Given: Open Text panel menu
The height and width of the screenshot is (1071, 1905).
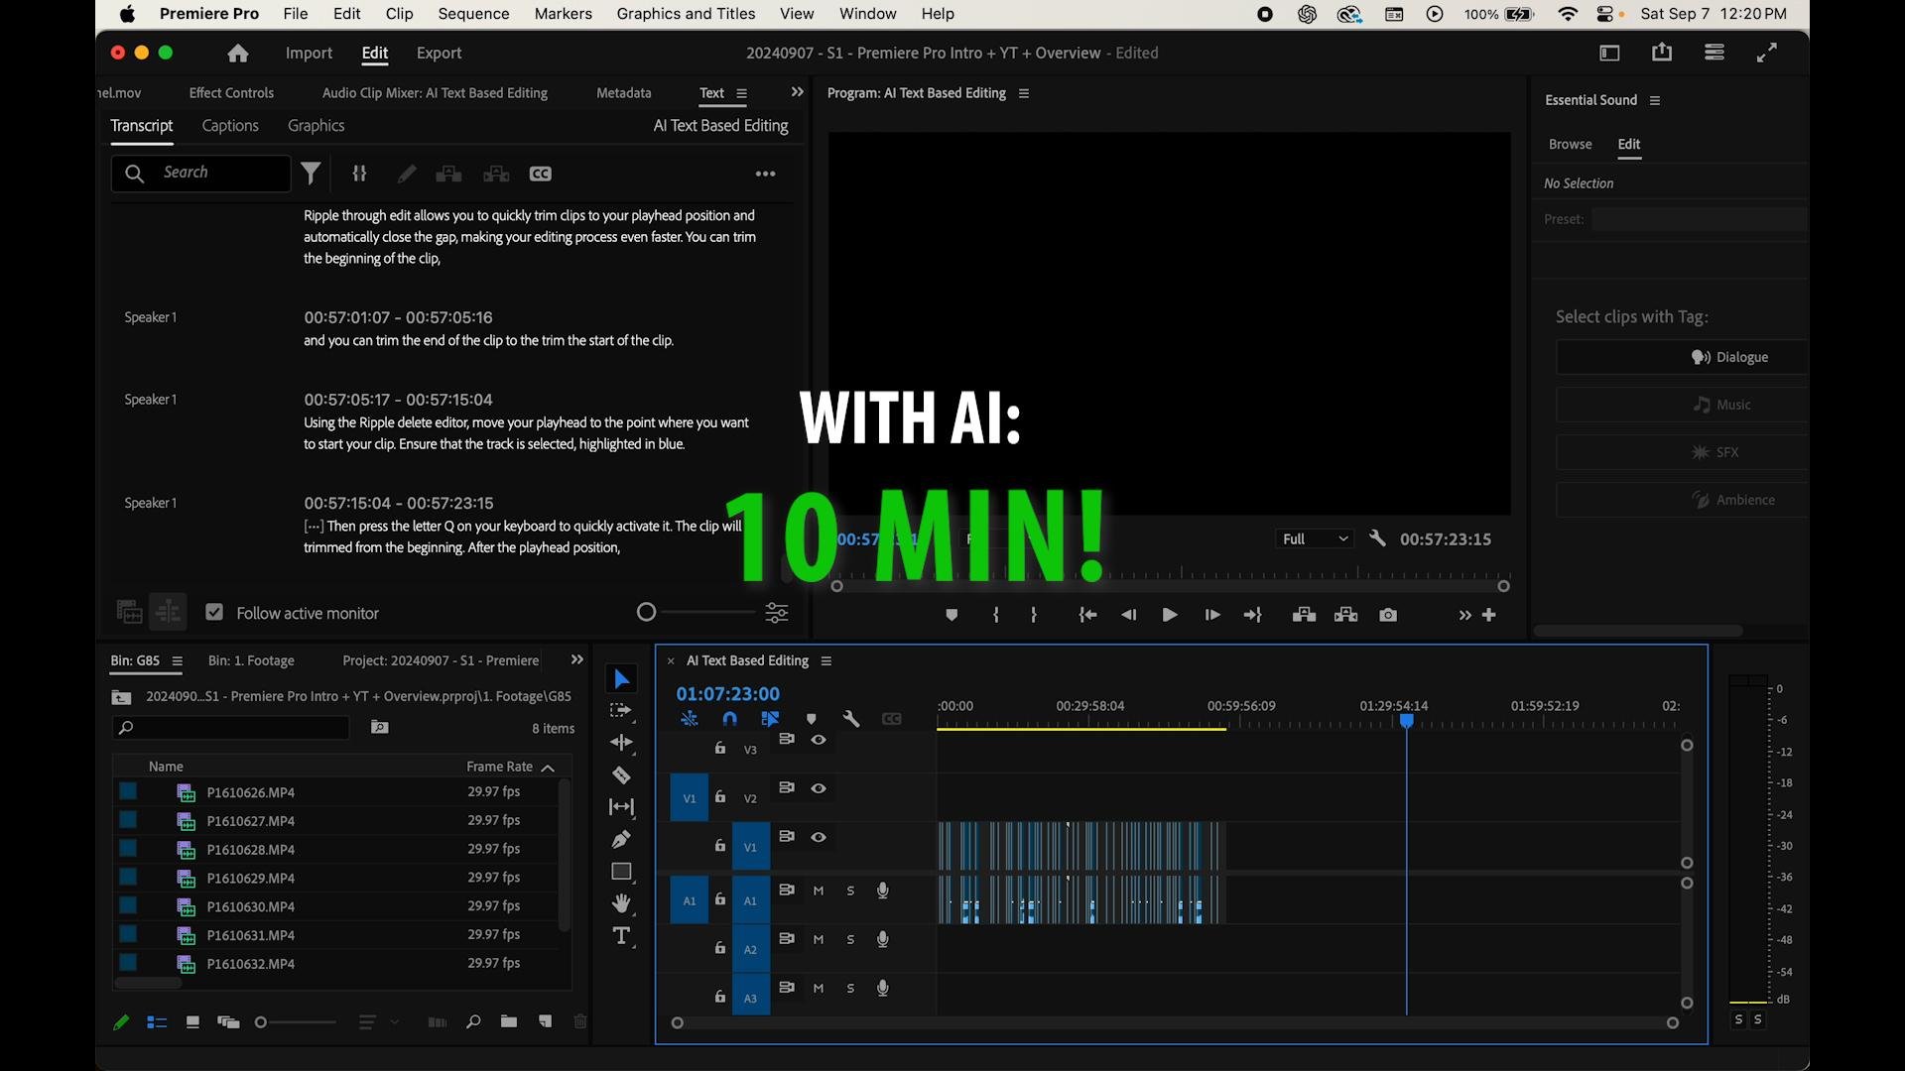Looking at the screenshot, I should tap(741, 93).
